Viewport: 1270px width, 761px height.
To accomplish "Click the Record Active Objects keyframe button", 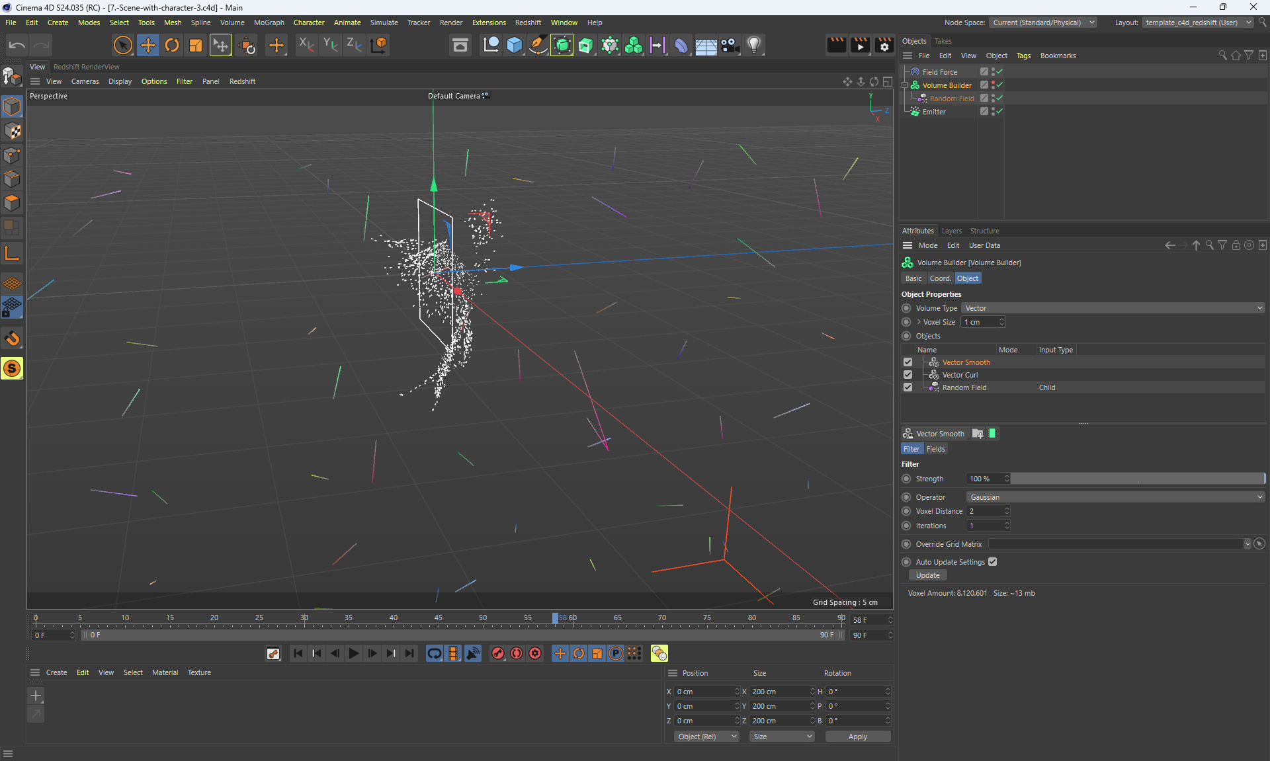I will pyautogui.click(x=498, y=653).
